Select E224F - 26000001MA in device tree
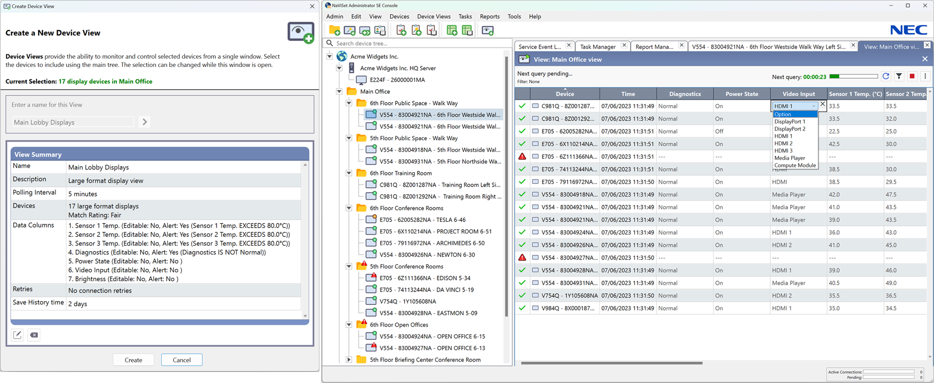 (398, 80)
